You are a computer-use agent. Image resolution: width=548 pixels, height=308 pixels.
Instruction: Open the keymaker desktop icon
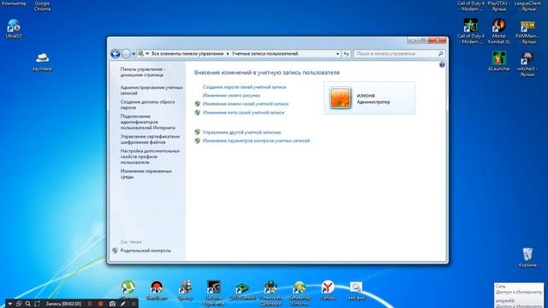[42, 62]
